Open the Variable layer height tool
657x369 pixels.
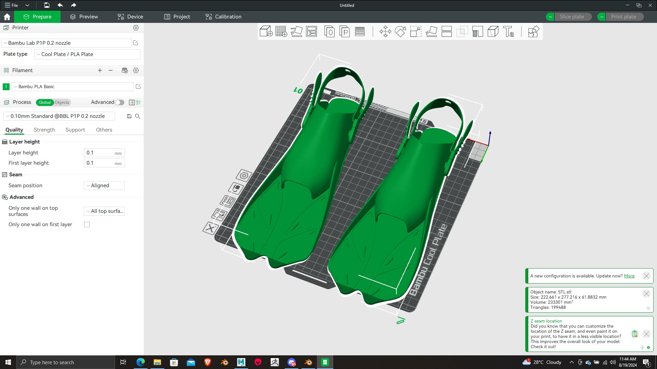coord(360,31)
